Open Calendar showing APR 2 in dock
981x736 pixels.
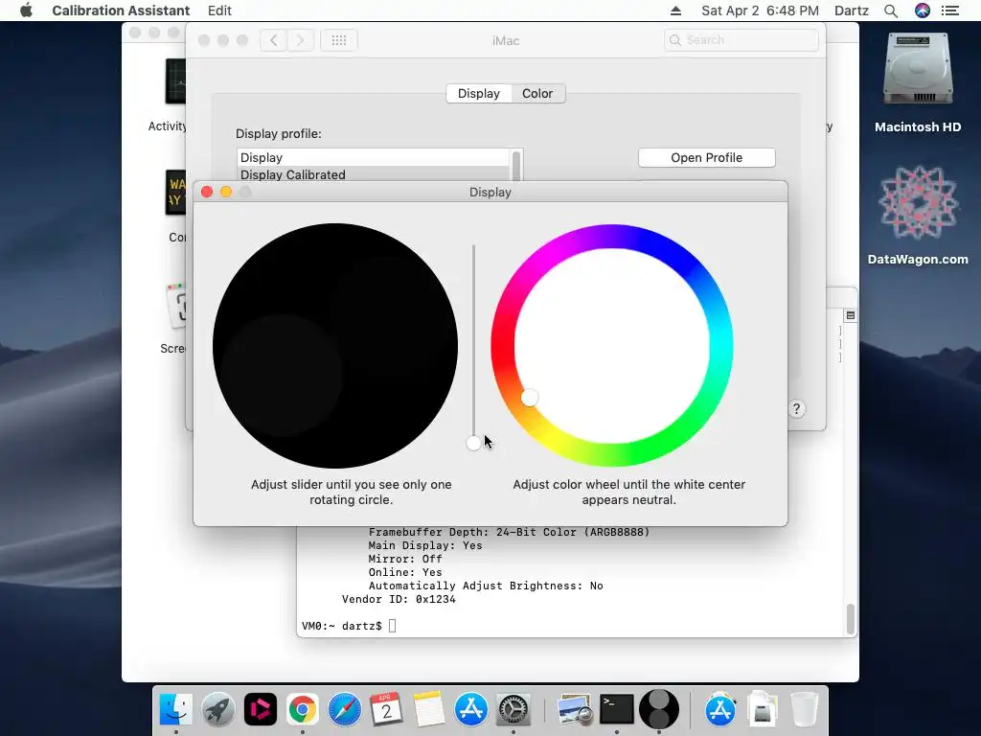click(387, 709)
